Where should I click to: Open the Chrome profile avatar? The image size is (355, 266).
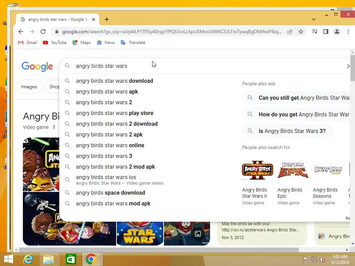(x=337, y=32)
